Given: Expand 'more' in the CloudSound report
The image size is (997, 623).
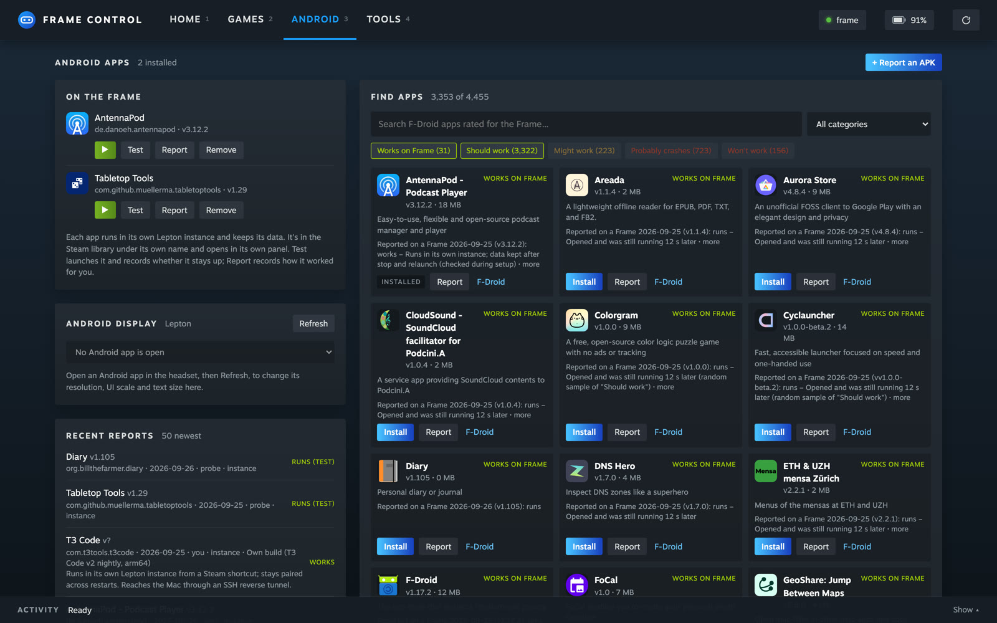Looking at the screenshot, I should tap(522, 415).
